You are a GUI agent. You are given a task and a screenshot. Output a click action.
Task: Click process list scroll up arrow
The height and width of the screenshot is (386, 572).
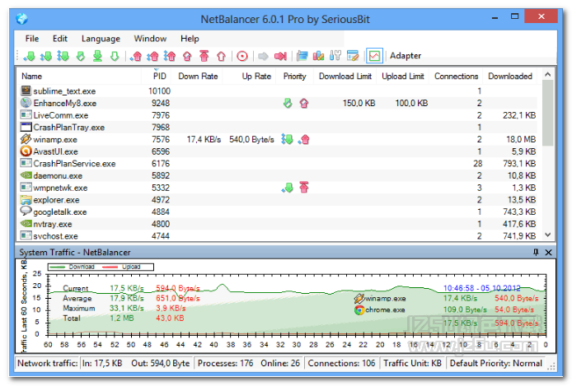[547, 75]
